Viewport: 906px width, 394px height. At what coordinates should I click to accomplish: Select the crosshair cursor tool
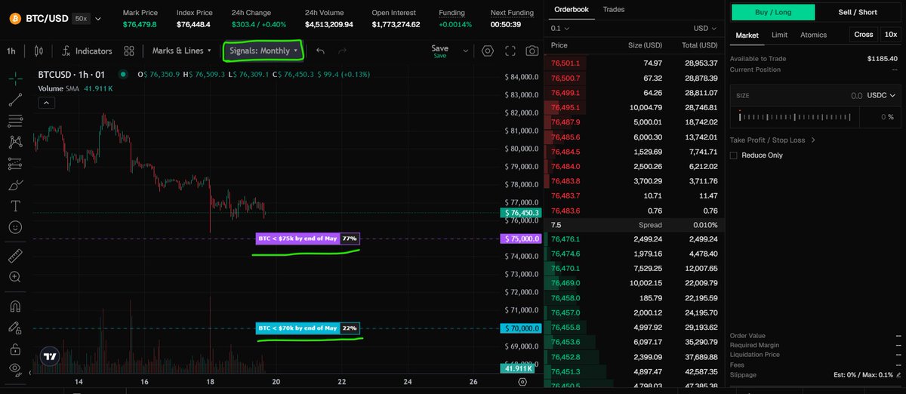15,78
